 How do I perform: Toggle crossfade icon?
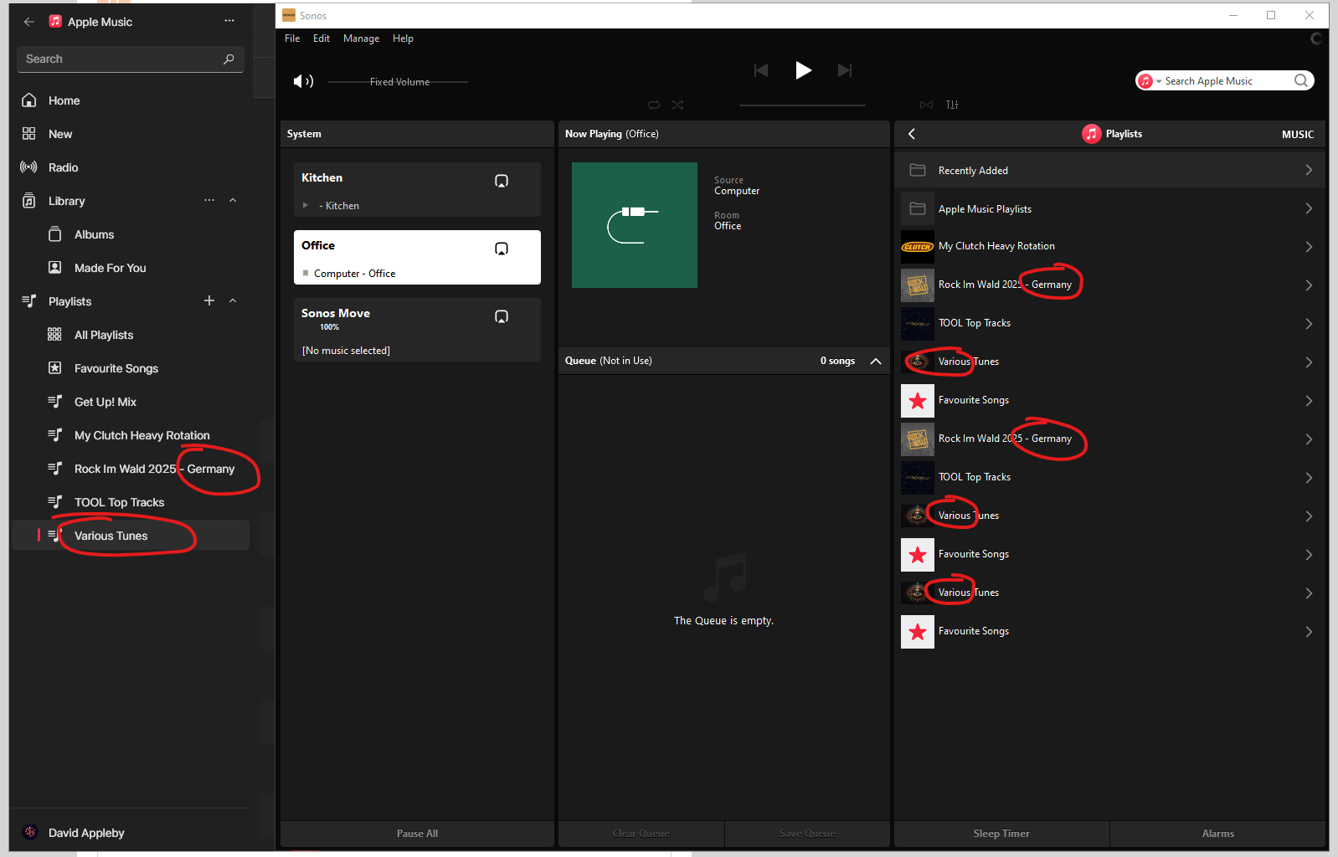point(926,105)
